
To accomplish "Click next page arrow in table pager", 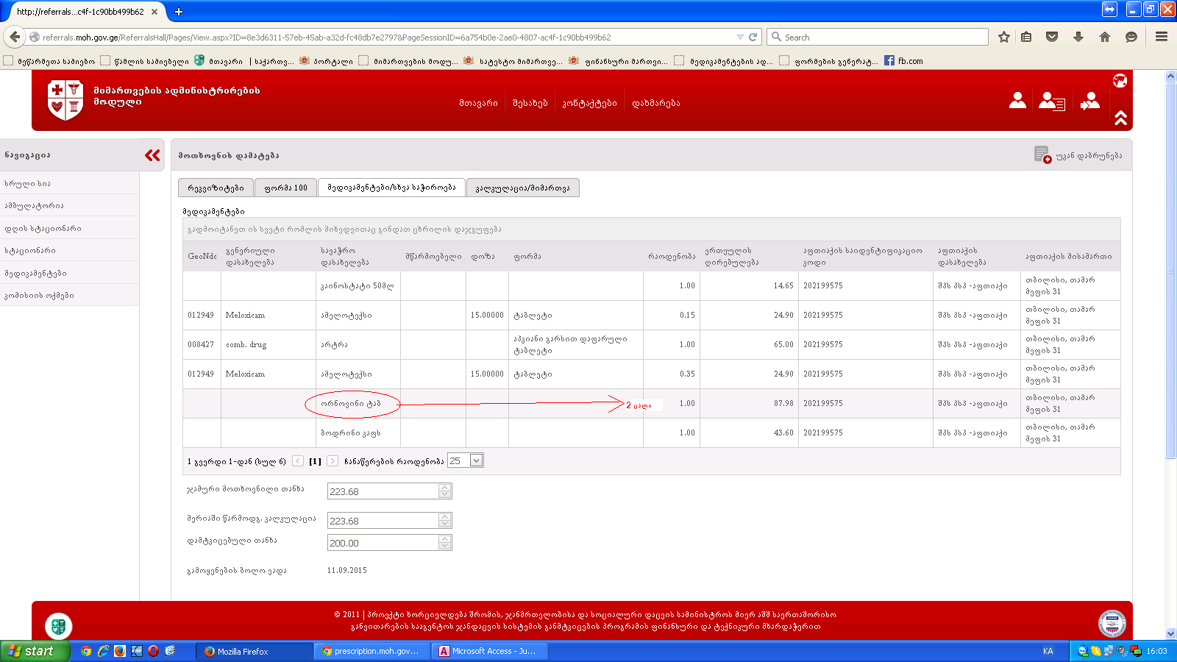I will [333, 461].
